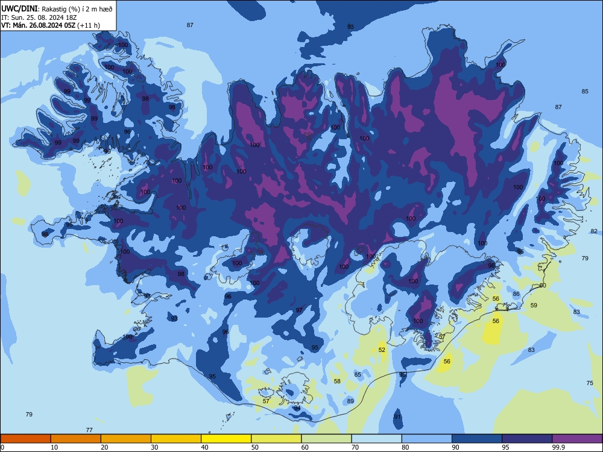Screen dimensions: 603x452
Task: Click the '(+11 h)' forecast offset text
Action: tap(89, 25)
